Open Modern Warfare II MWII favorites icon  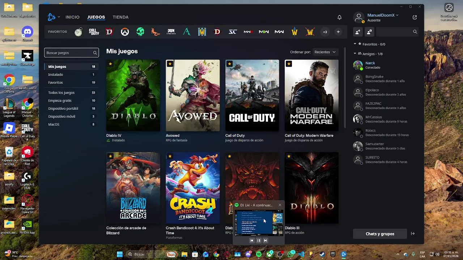[264, 32]
